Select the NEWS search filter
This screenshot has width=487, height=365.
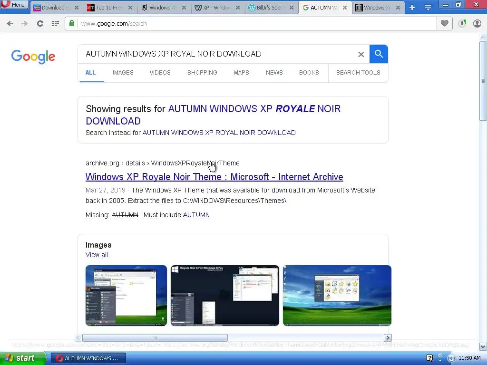[x=274, y=73]
